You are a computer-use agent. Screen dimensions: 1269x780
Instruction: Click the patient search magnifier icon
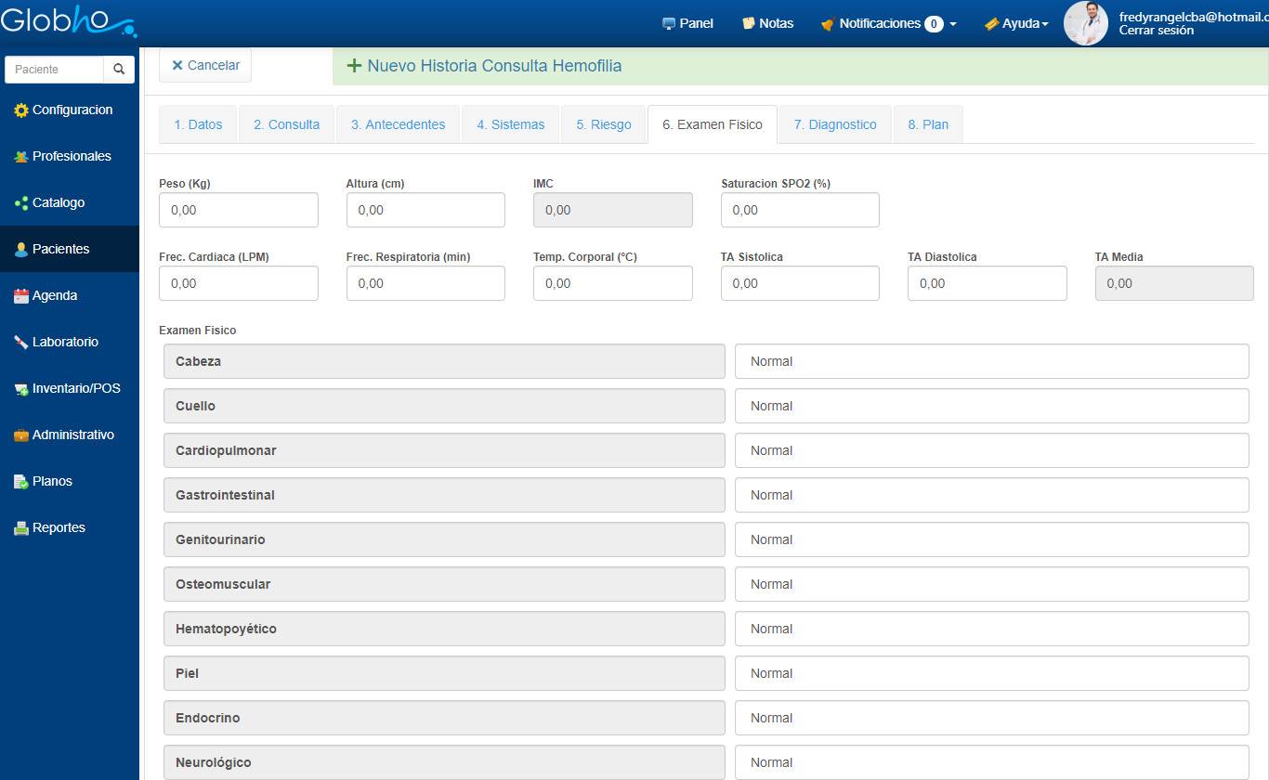[x=119, y=70]
